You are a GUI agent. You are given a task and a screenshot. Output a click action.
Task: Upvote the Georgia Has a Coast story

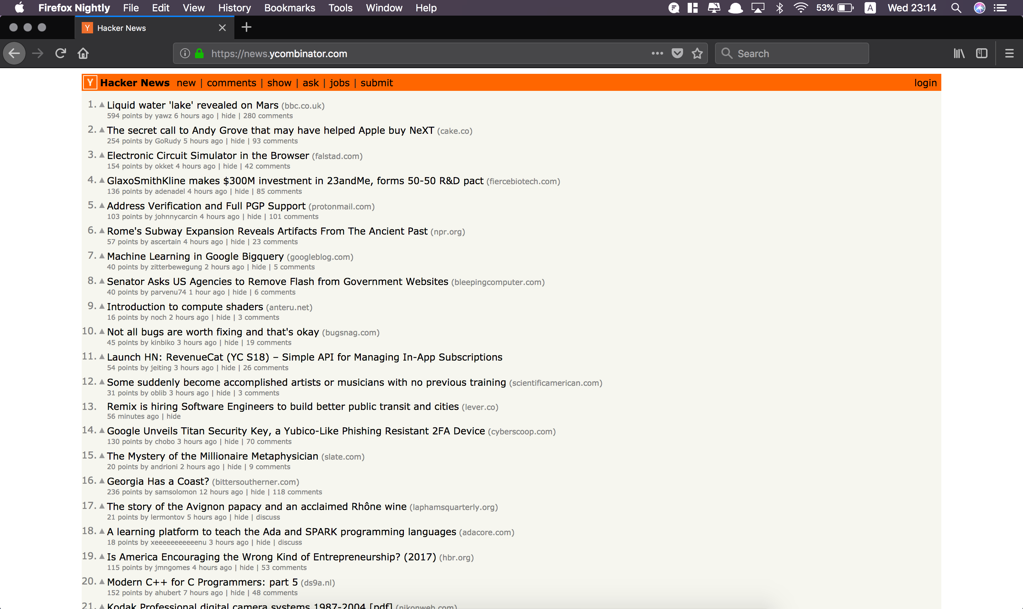tap(102, 481)
